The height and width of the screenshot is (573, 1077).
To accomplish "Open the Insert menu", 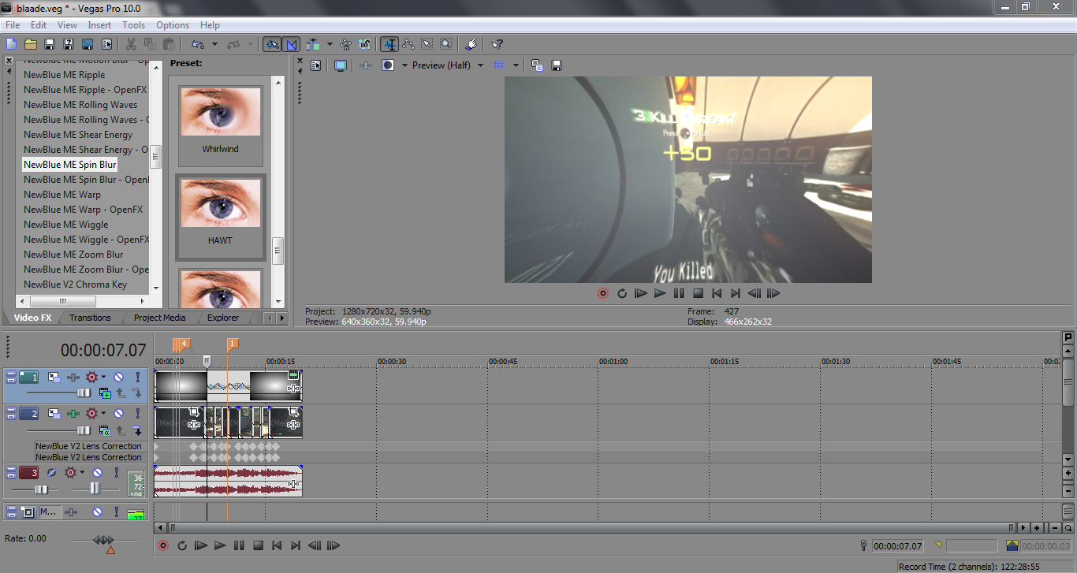I will pos(99,25).
